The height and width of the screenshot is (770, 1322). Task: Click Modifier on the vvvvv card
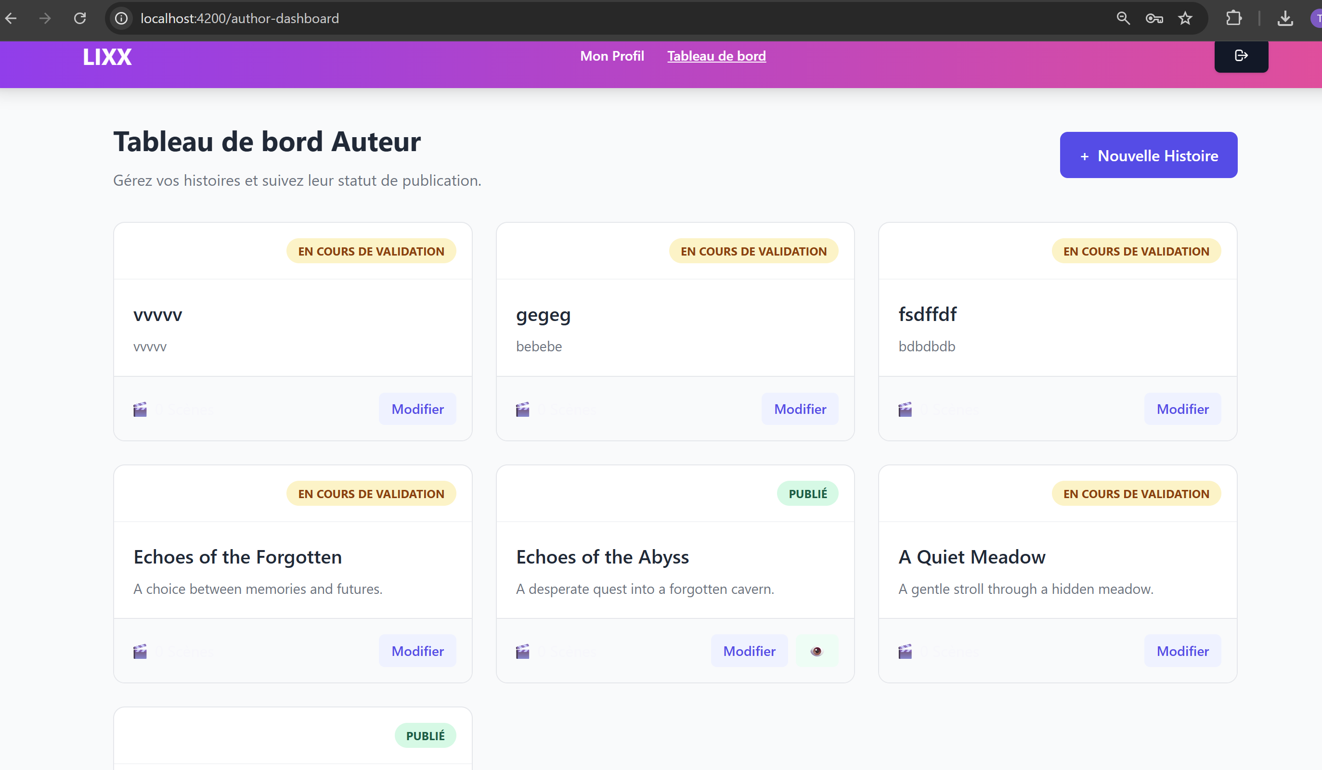click(417, 409)
